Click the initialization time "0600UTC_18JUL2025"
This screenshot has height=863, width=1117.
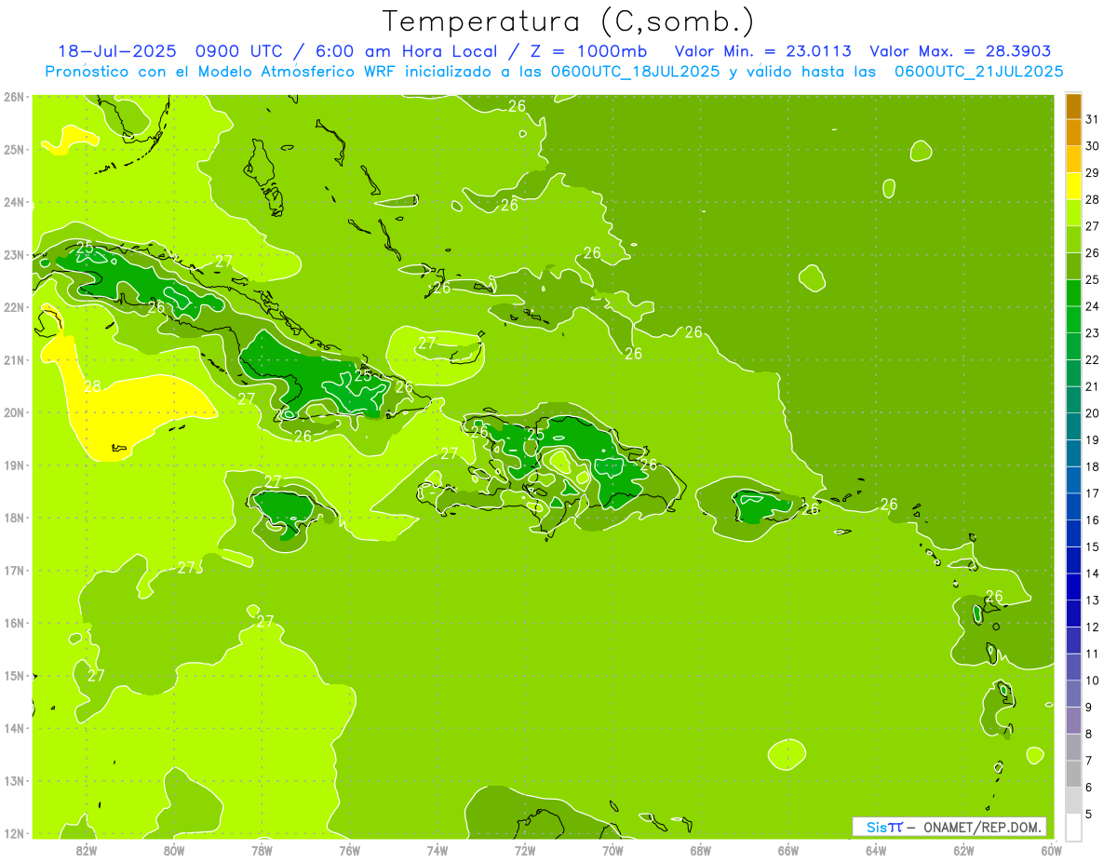tap(635, 72)
